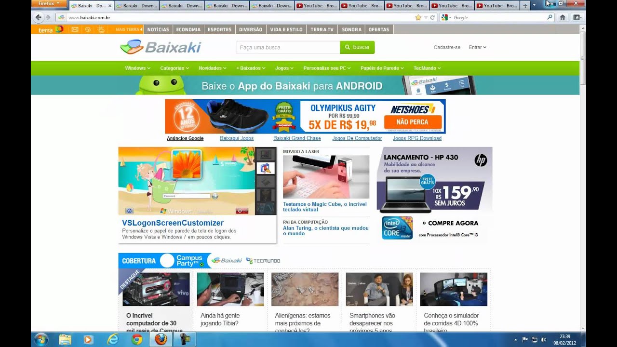Open the Baixaki Grand Chase ad link
The width and height of the screenshot is (617, 347).
[297, 138]
